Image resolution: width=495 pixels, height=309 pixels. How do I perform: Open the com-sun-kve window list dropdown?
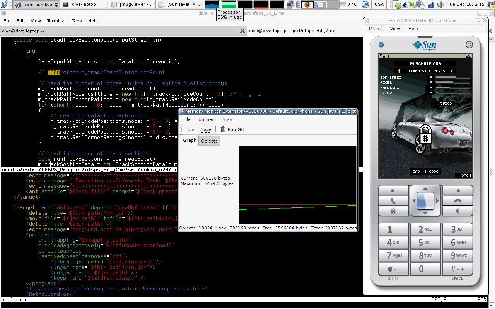point(56,5)
